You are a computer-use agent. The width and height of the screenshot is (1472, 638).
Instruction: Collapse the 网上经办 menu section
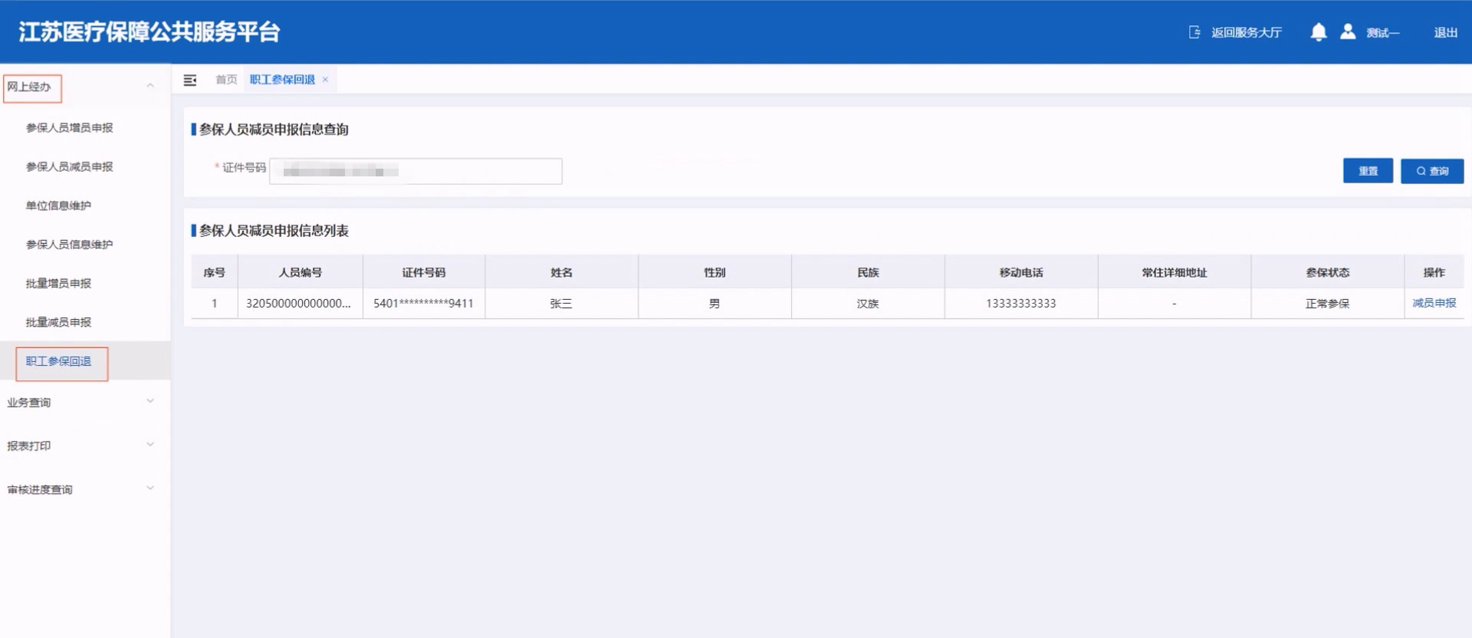pos(150,86)
